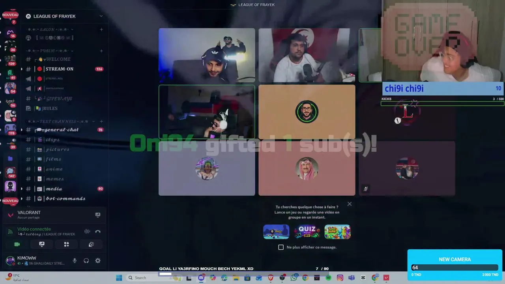The image size is (505, 284).
Task: Mute the microphone next to KIMOWW
Action: click(75, 261)
